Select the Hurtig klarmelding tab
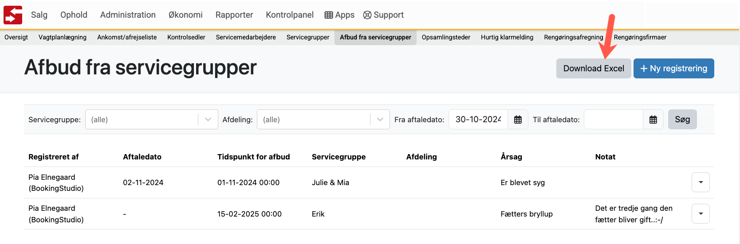 coord(507,37)
